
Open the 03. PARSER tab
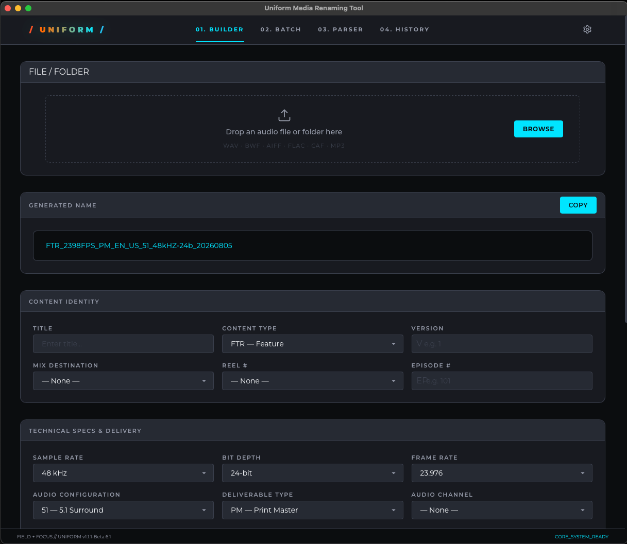pos(341,29)
